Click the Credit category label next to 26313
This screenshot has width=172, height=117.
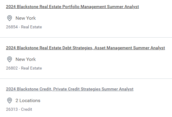27,109
